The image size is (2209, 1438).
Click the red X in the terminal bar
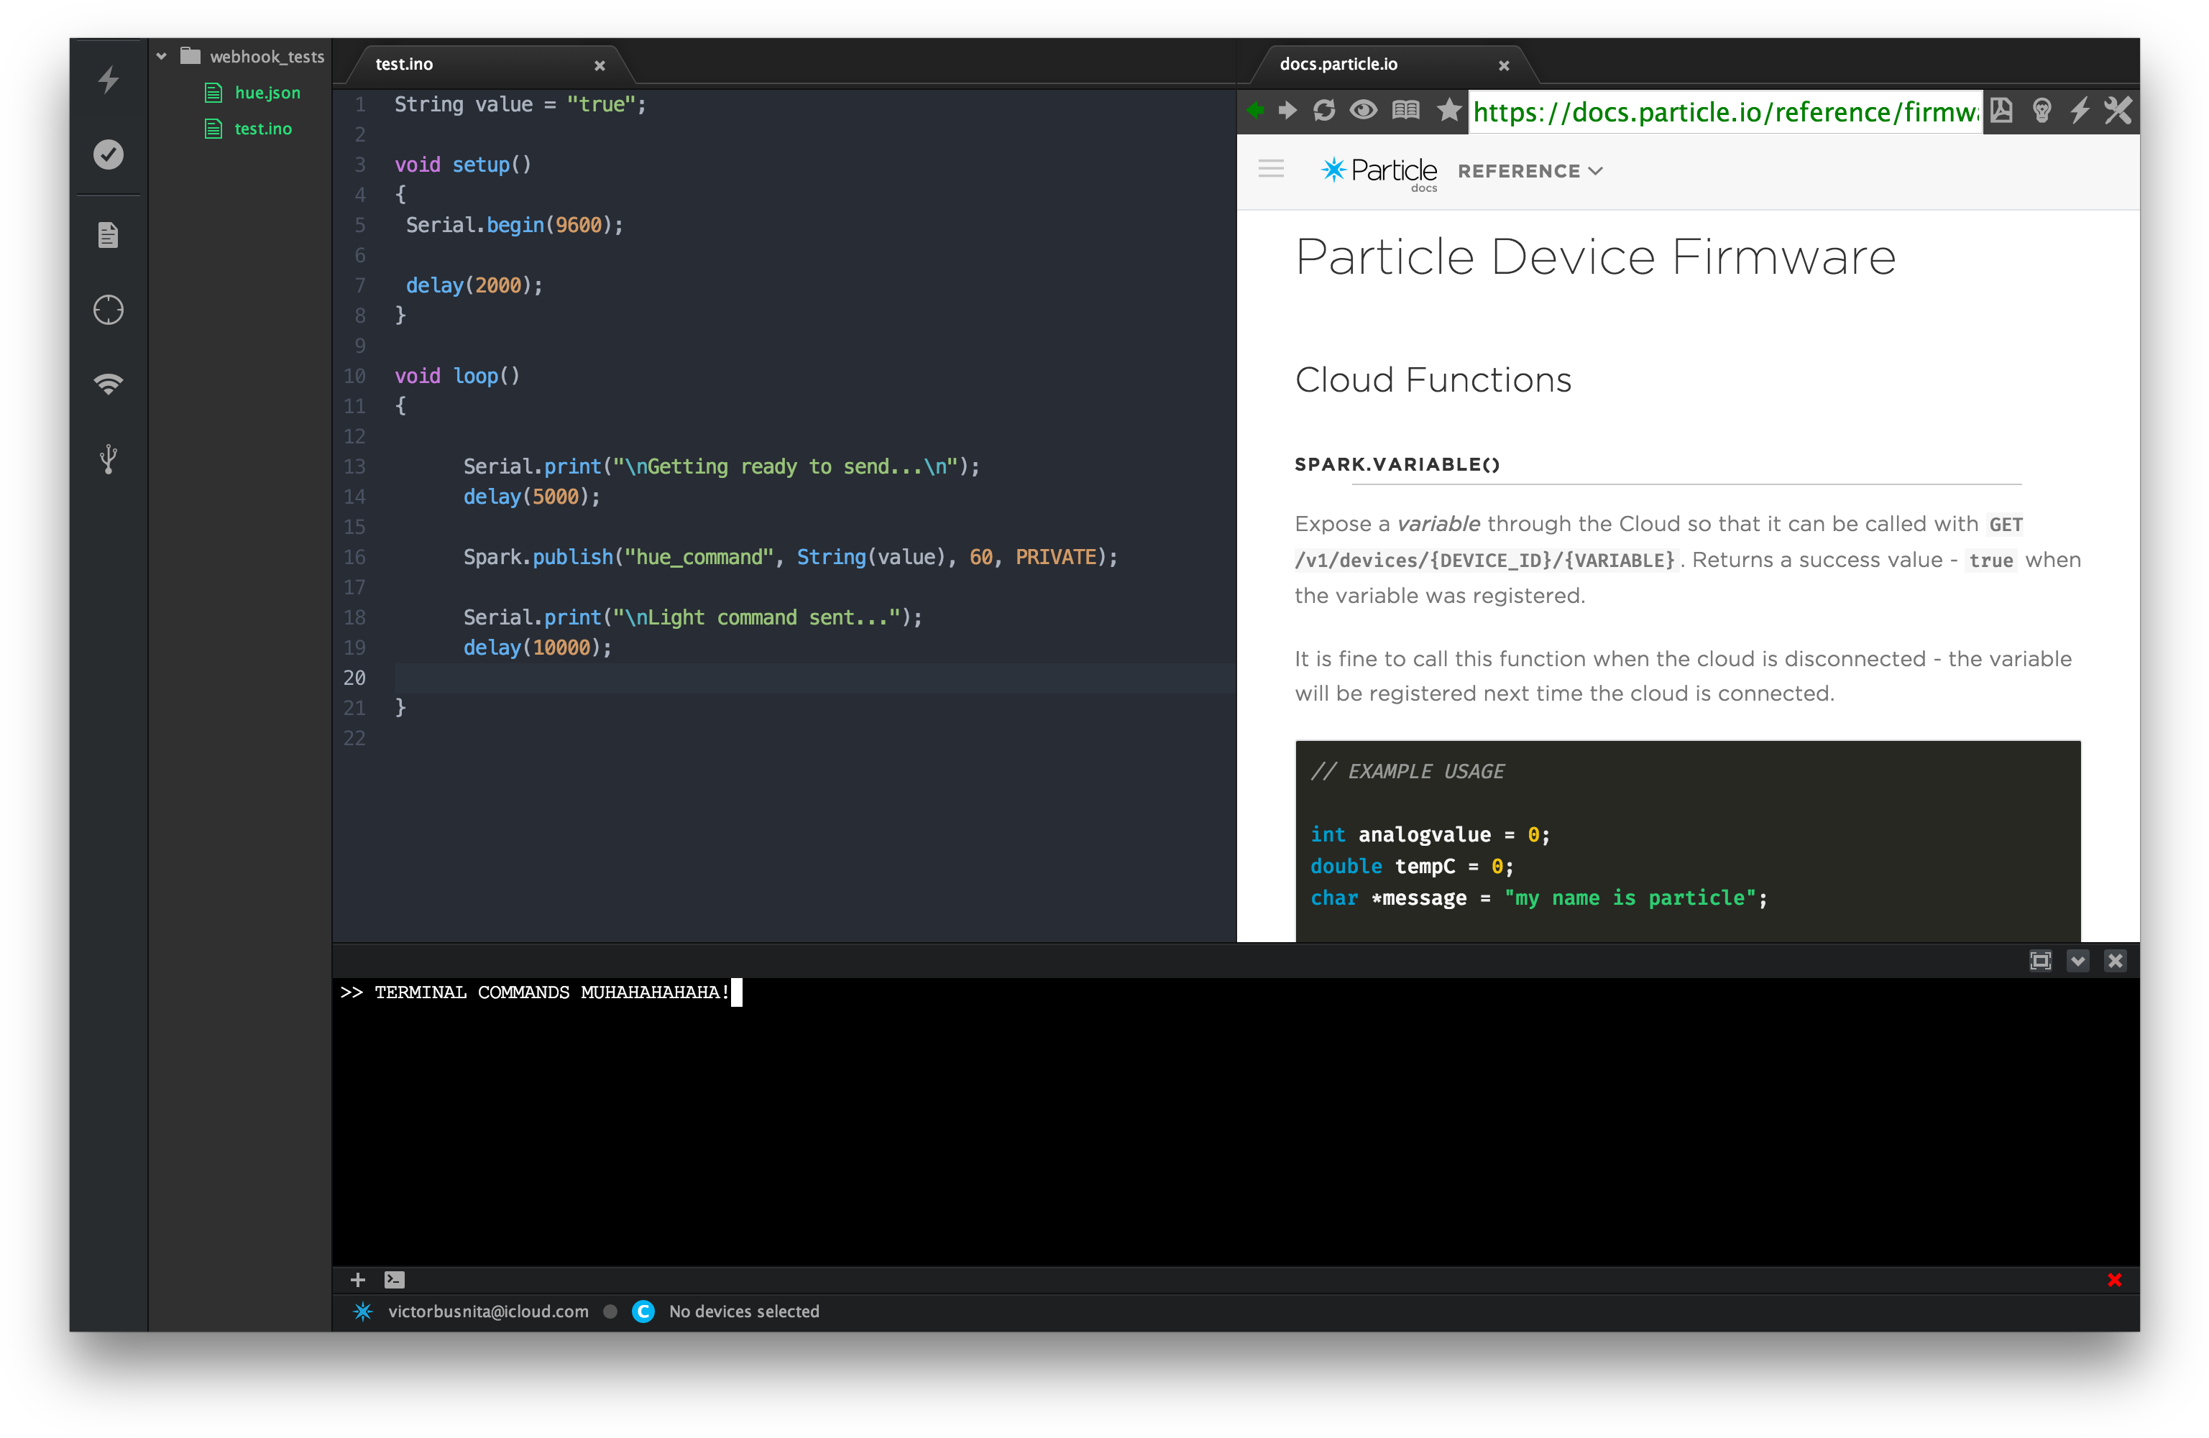click(x=2114, y=1281)
